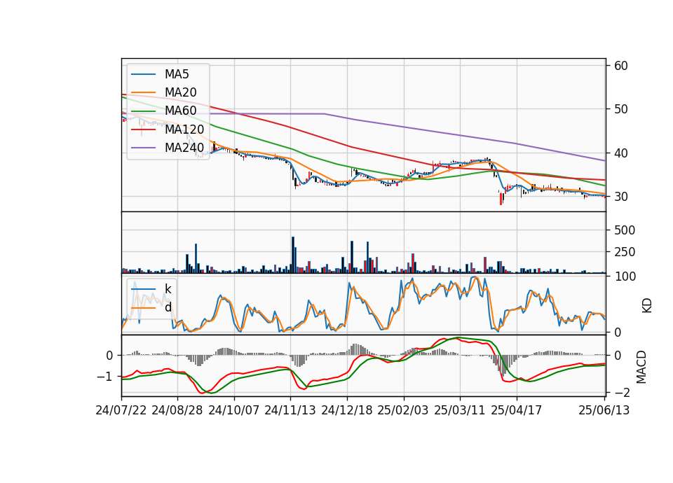This screenshot has height=483, width=673.
Task: Click the price axis value 60
Action: point(621,66)
